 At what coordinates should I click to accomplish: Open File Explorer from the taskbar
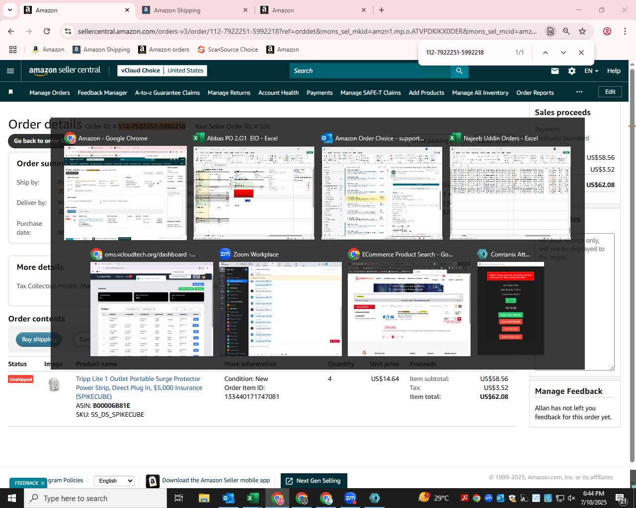click(x=204, y=498)
